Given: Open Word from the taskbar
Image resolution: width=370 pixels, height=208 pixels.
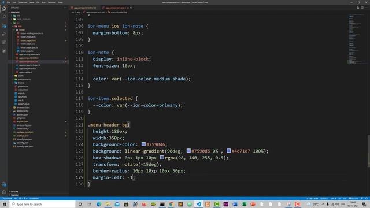Looking at the screenshot, I should 235,204.
